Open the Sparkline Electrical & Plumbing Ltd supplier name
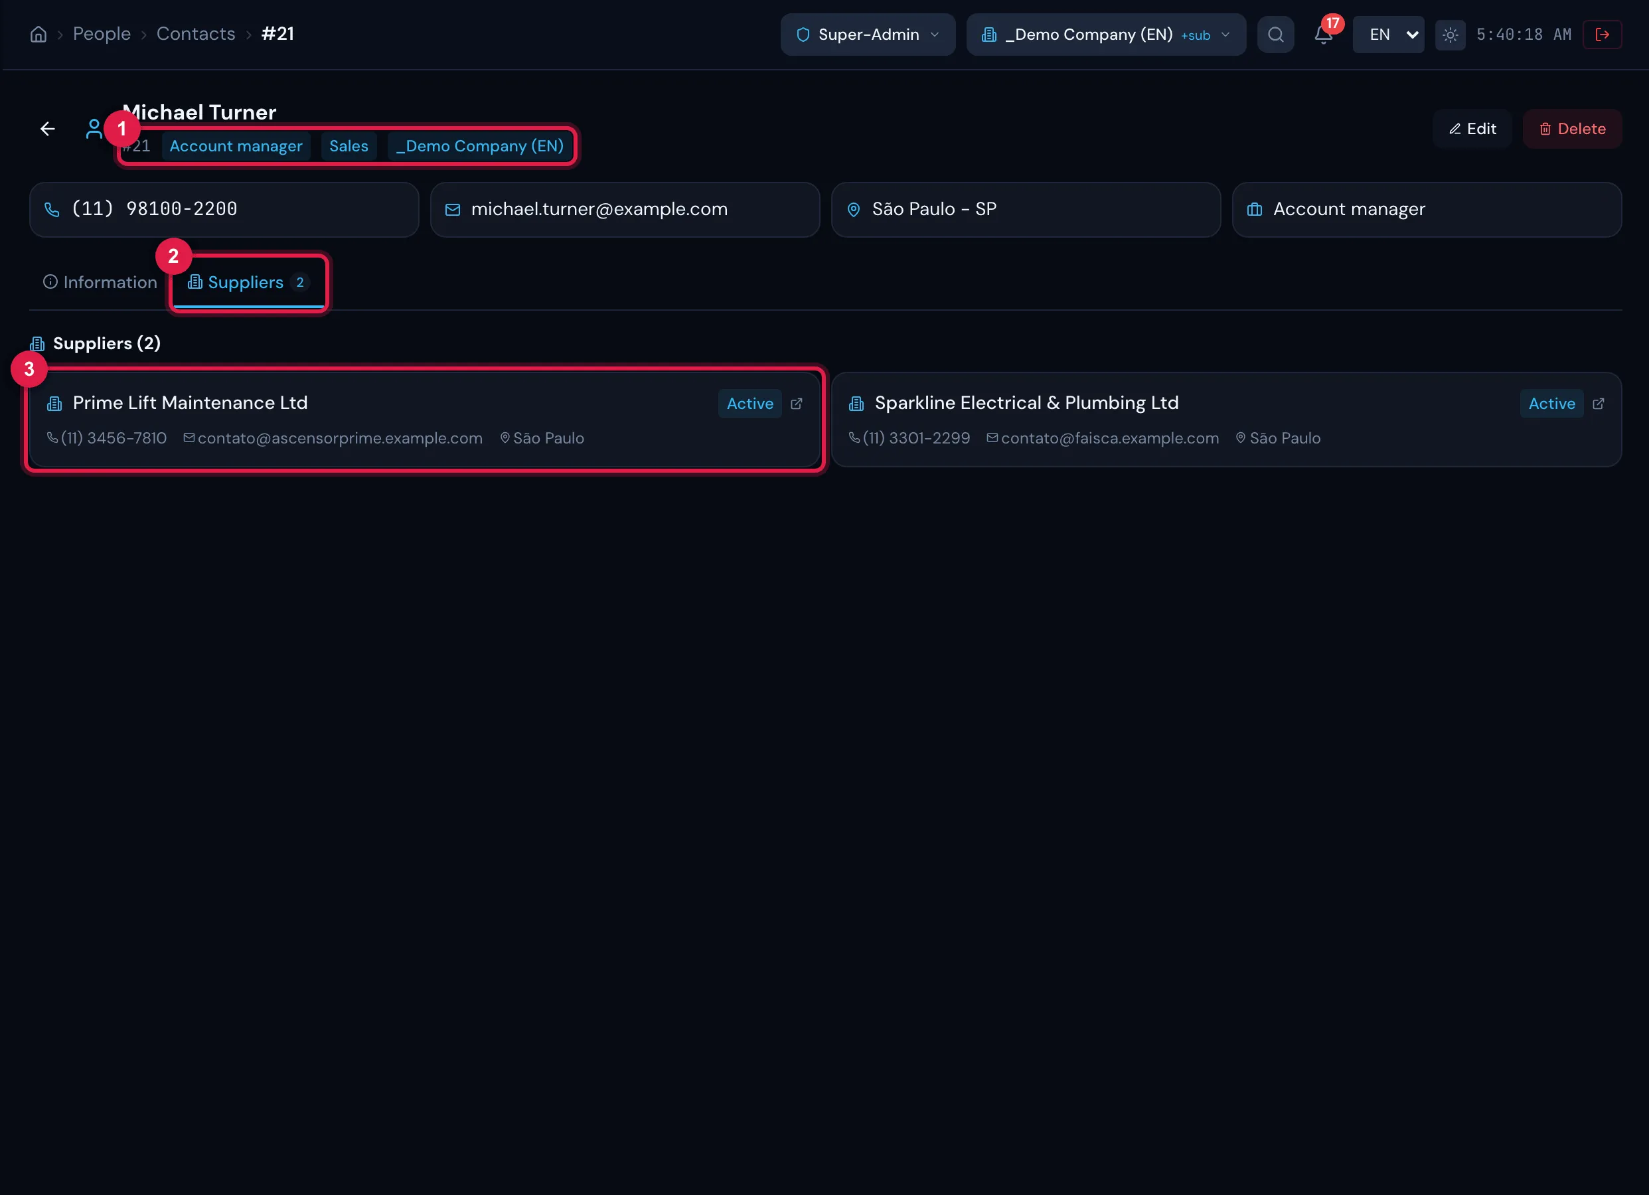The image size is (1649, 1195). (1026, 403)
